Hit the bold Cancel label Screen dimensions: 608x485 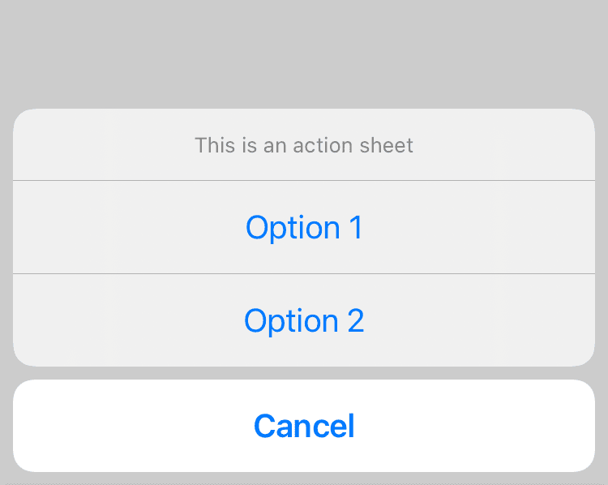[304, 426]
